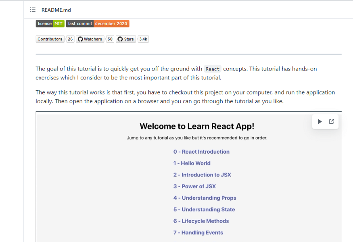The width and height of the screenshot is (353, 242).
Task: Navigate to 5 - Understanding State
Action: [x=204, y=210]
